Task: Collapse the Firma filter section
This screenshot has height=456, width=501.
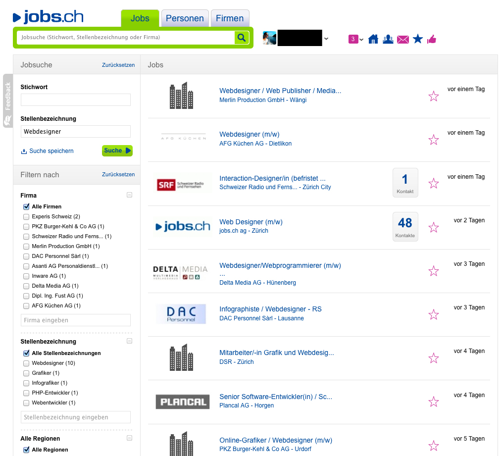Action: (129, 195)
